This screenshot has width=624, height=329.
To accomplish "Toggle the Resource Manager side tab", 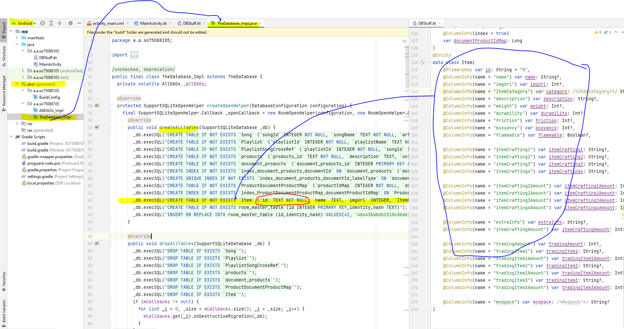I will click(x=4, y=93).
